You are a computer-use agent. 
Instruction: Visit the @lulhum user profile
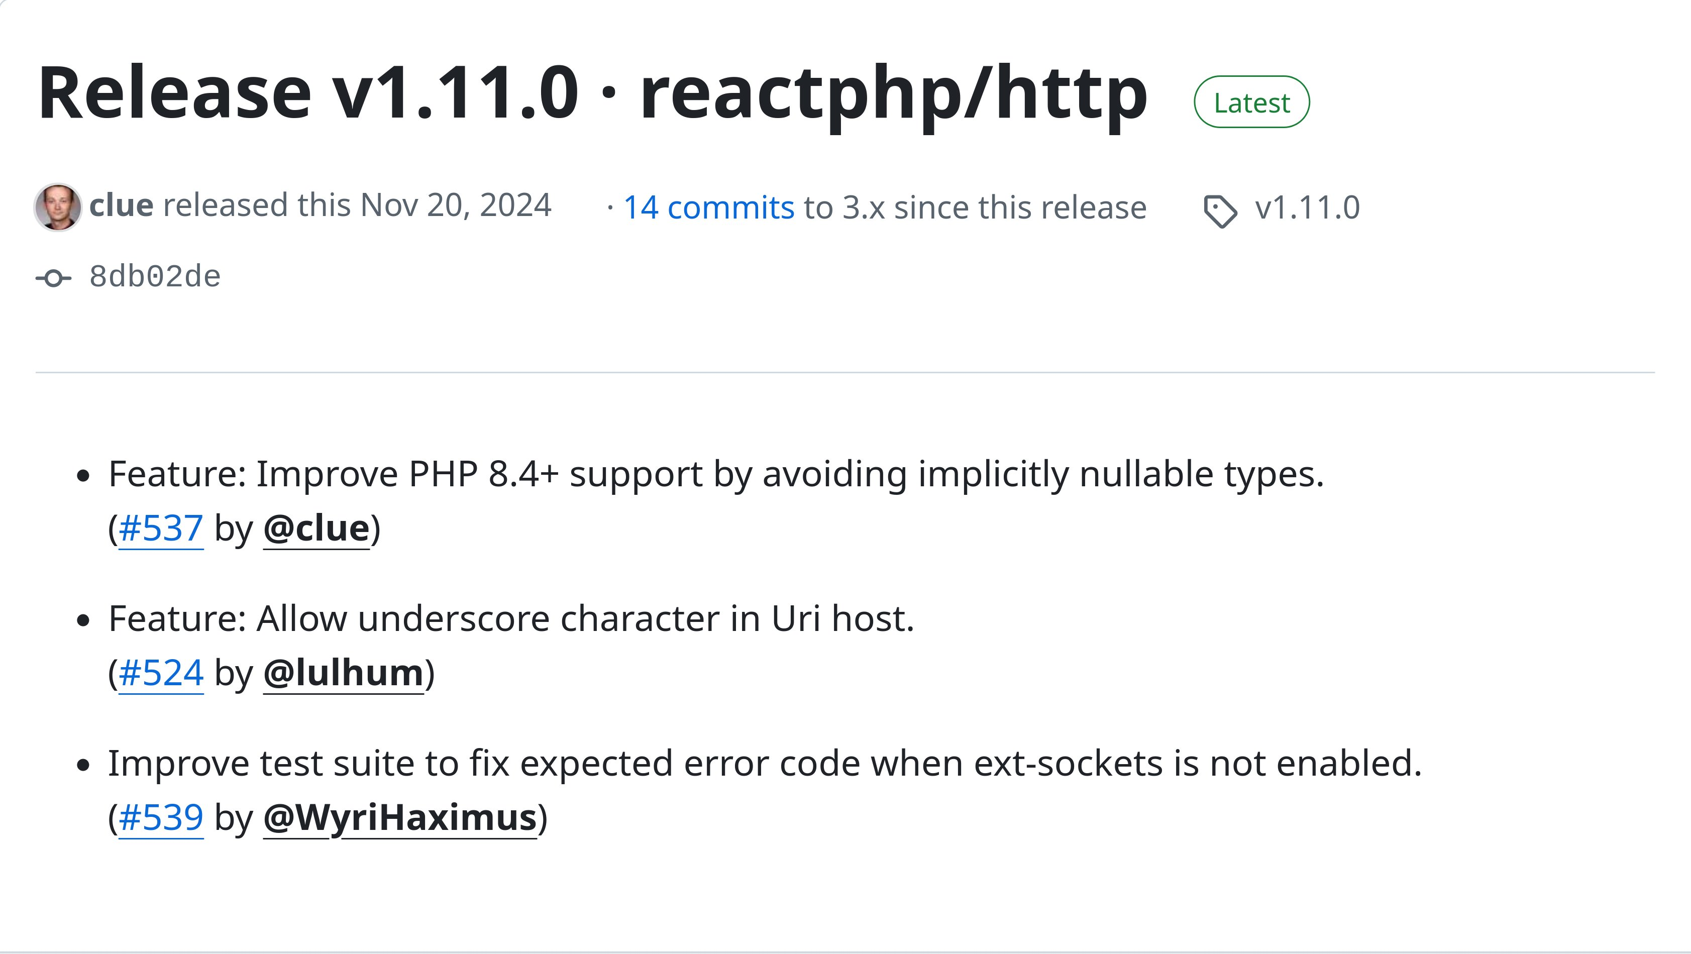pos(343,673)
